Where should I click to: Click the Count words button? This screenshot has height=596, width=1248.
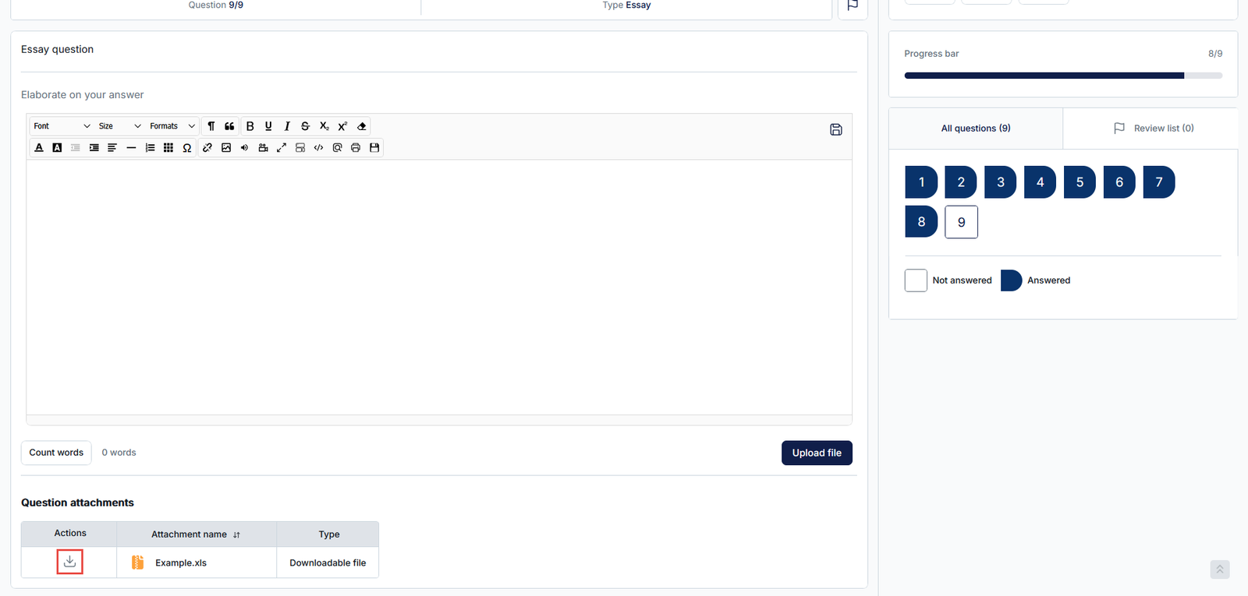pos(56,453)
